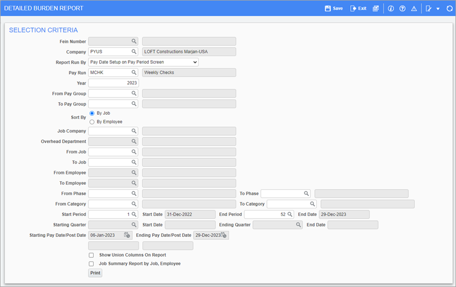Open the help question mark icon
The height and width of the screenshot is (287, 456).
click(x=403, y=9)
